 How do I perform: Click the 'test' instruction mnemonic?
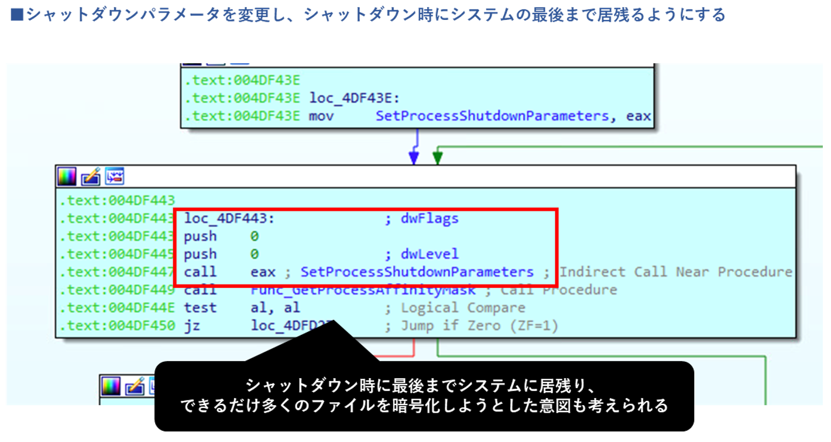coord(200,308)
